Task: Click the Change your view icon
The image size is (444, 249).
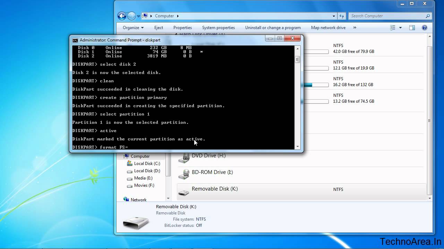Action: [x=393, y=28]
